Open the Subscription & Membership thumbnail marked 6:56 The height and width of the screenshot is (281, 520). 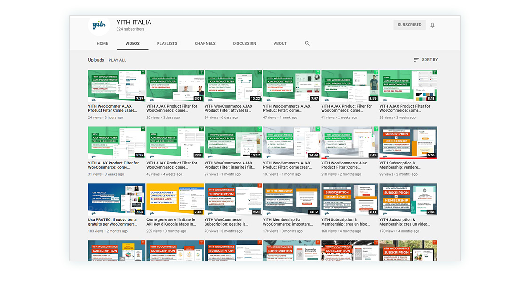click(x=408, y=142)
